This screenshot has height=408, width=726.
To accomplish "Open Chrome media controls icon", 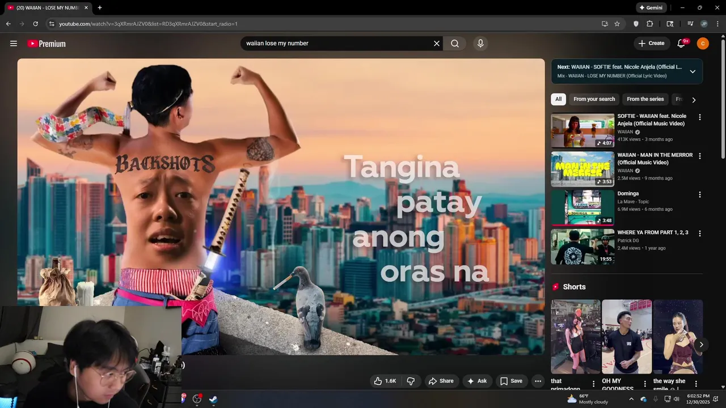I will click(690, 24).
